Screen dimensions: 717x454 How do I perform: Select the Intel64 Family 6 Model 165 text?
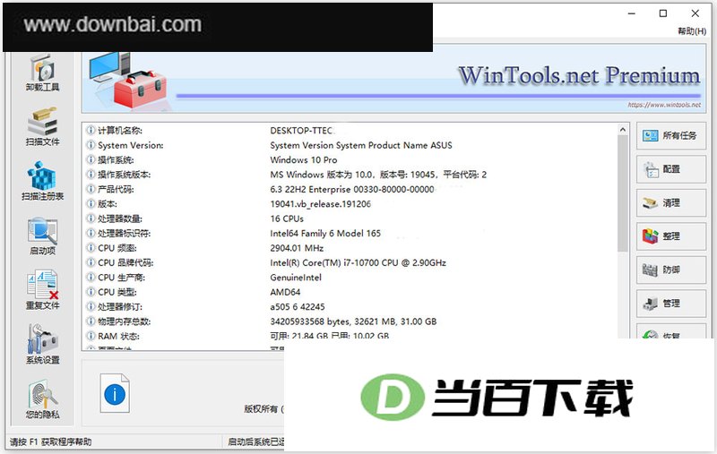pyautogui.click(x=325, y=234)
